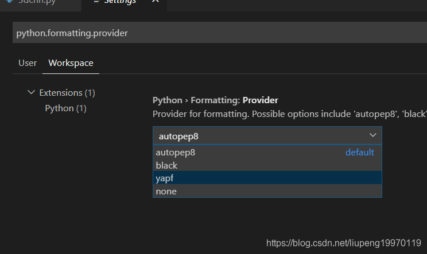Choose autopep8 from the provider list
This screenshot has width=427, height=254.
pyautogui.click(x=176, y=153)
